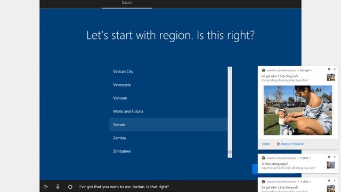The height and width of the screenshot is (192, 341).
Task: Select the Basics tab
Action: coord(127,3)
